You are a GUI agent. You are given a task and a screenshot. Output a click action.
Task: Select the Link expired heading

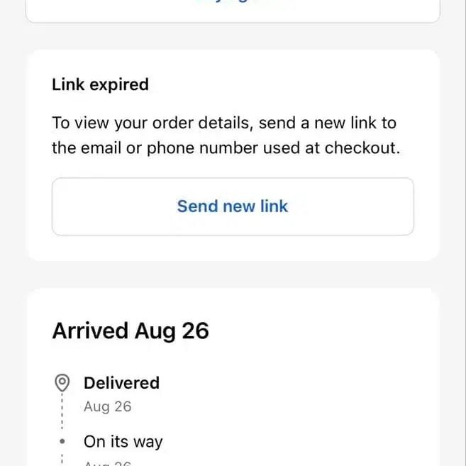[100, 84]
